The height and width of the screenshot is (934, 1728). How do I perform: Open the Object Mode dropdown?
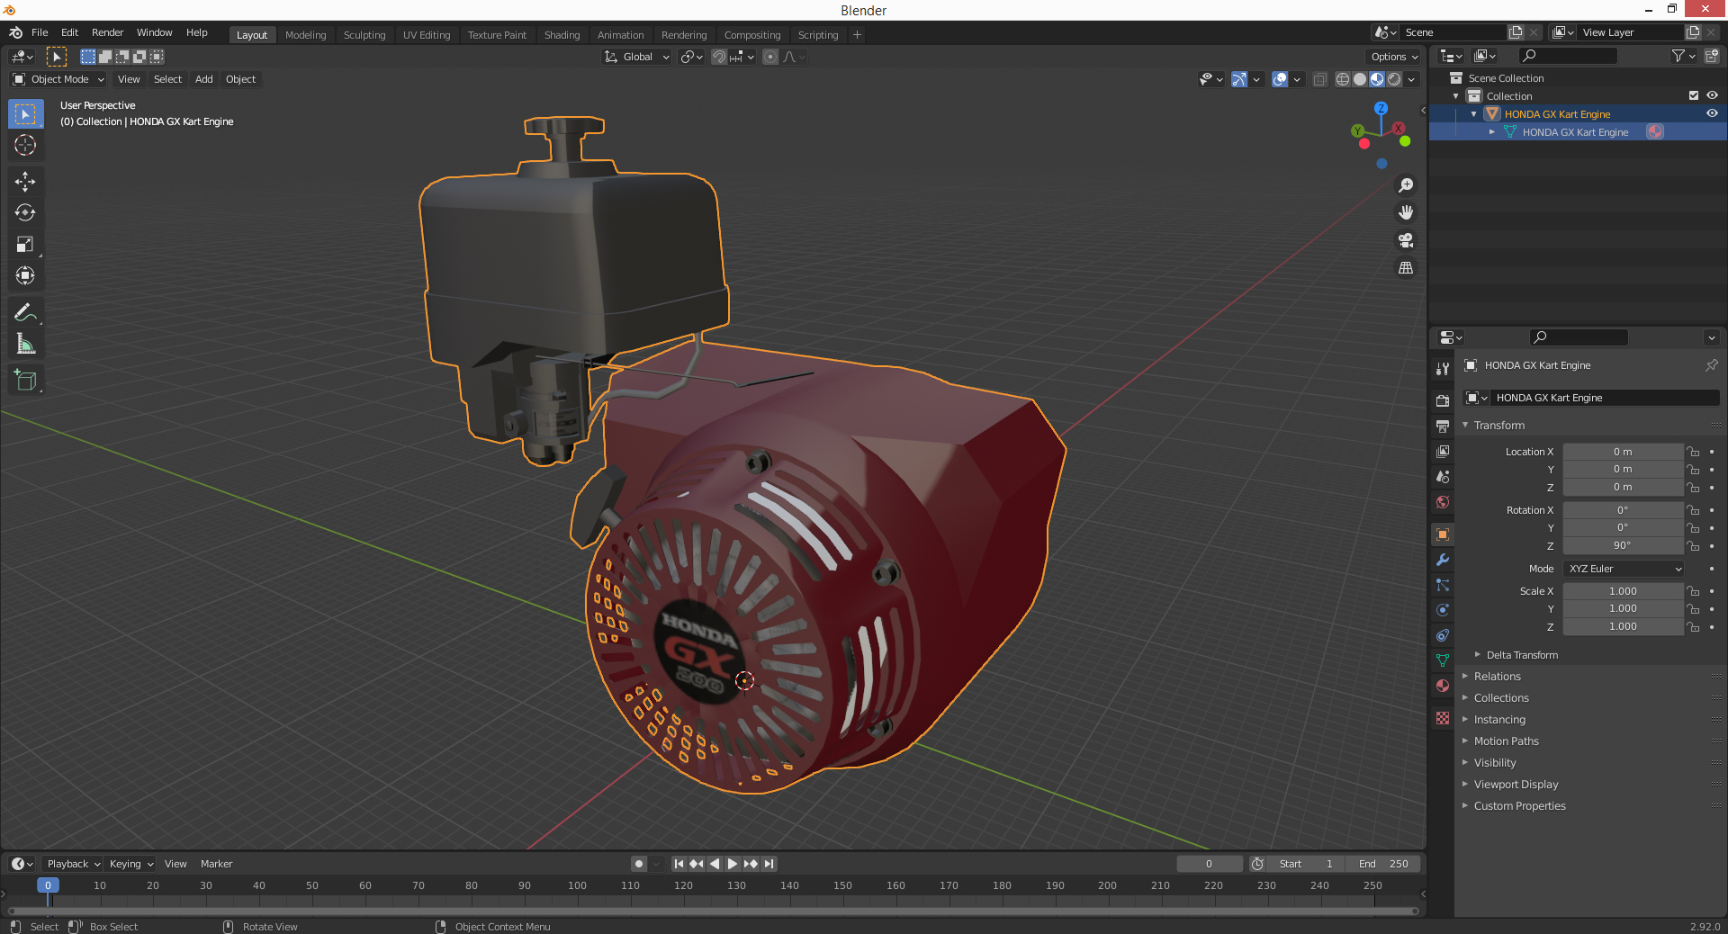pos(58,79)
